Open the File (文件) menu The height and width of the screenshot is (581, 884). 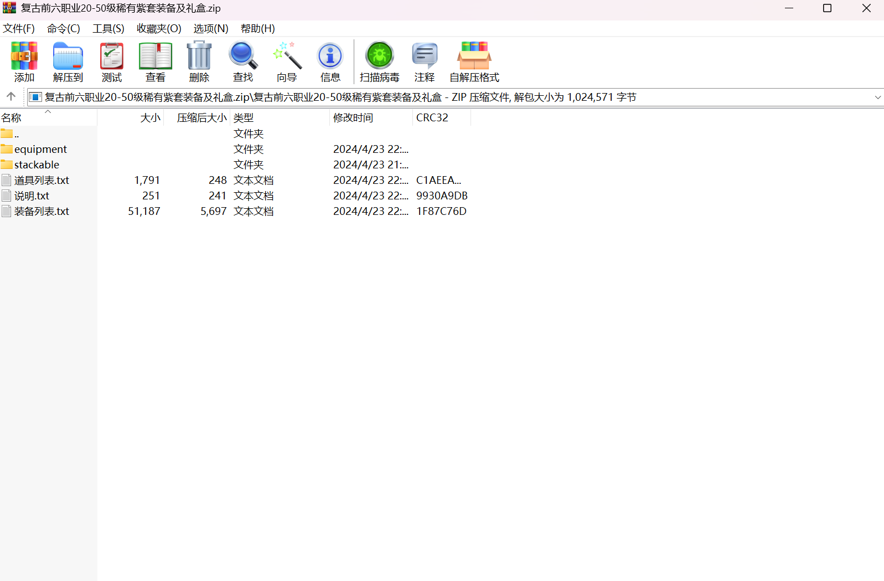click(19, 28)
